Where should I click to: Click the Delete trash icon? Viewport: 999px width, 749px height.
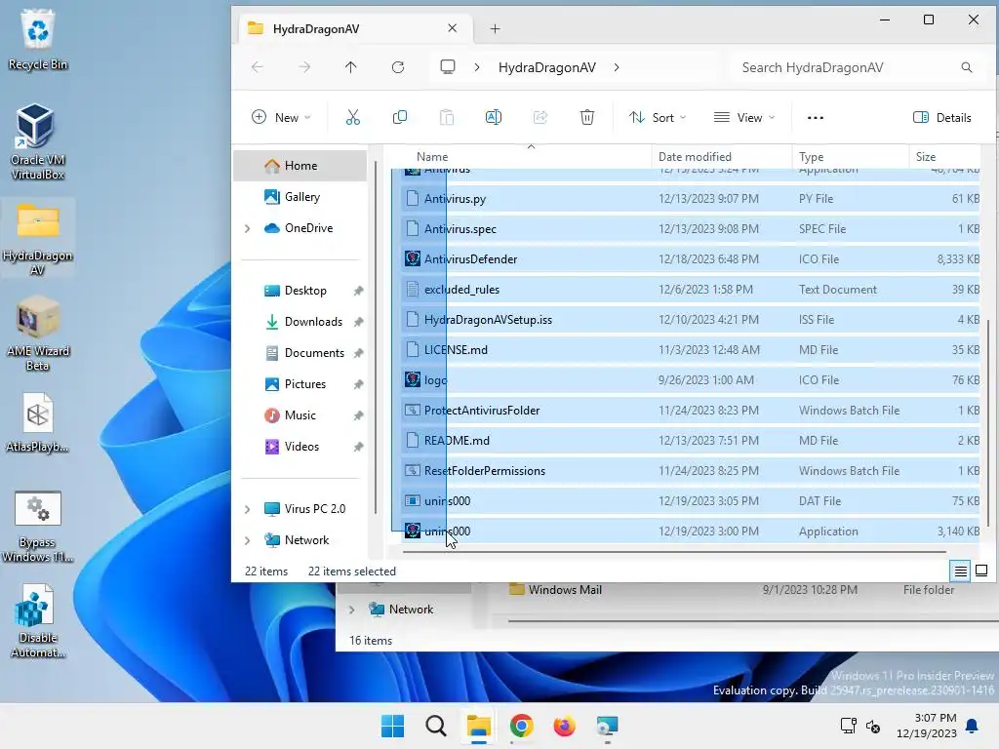[586, 117]
